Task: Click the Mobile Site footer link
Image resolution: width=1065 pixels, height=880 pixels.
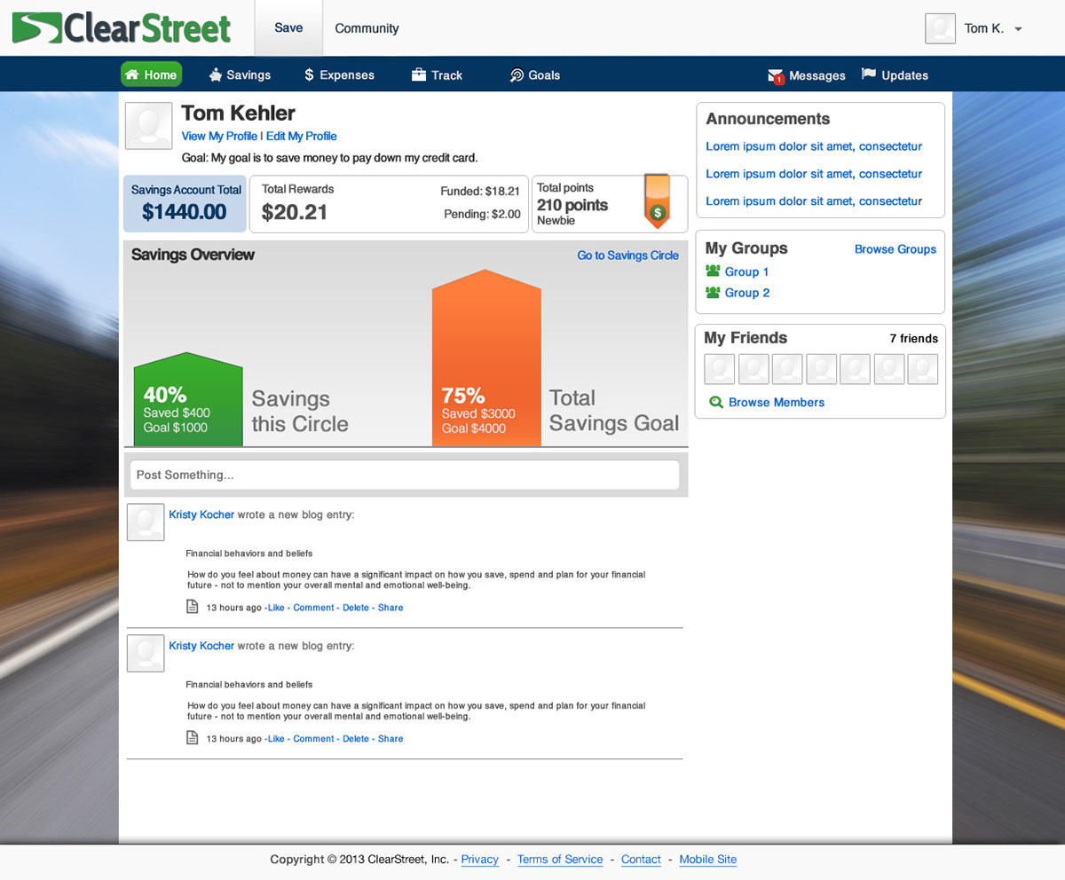Action: (x=708, y=860)
